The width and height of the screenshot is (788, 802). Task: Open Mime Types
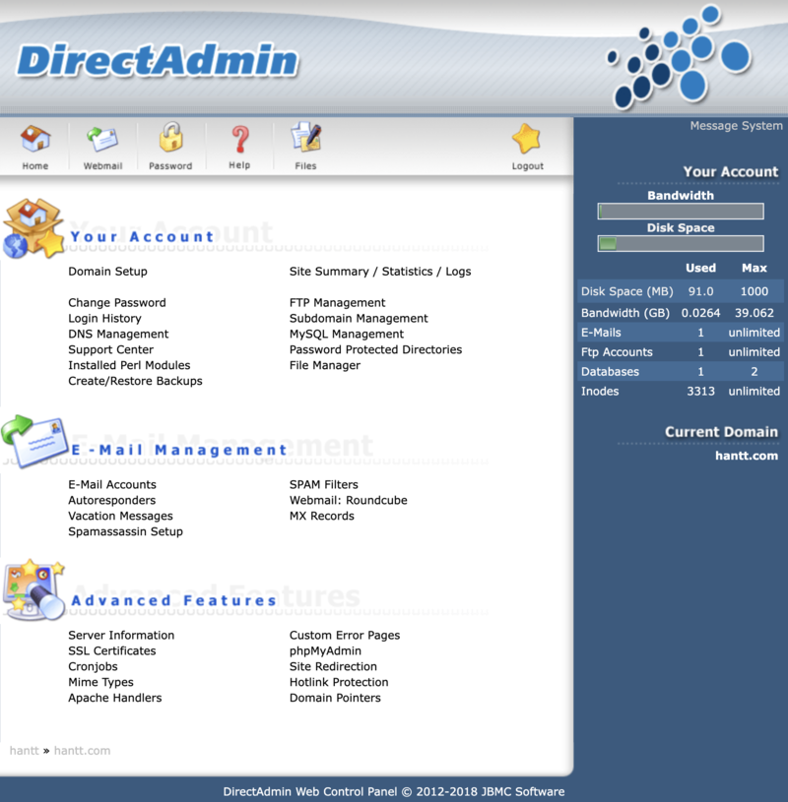pos(100,682)
